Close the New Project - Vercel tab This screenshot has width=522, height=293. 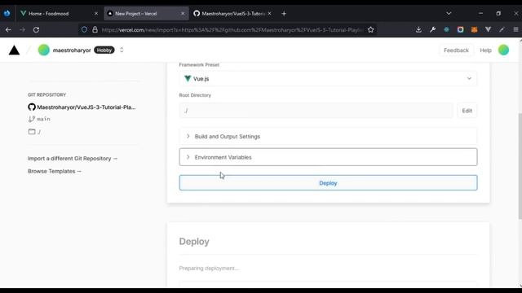[183, 14]
